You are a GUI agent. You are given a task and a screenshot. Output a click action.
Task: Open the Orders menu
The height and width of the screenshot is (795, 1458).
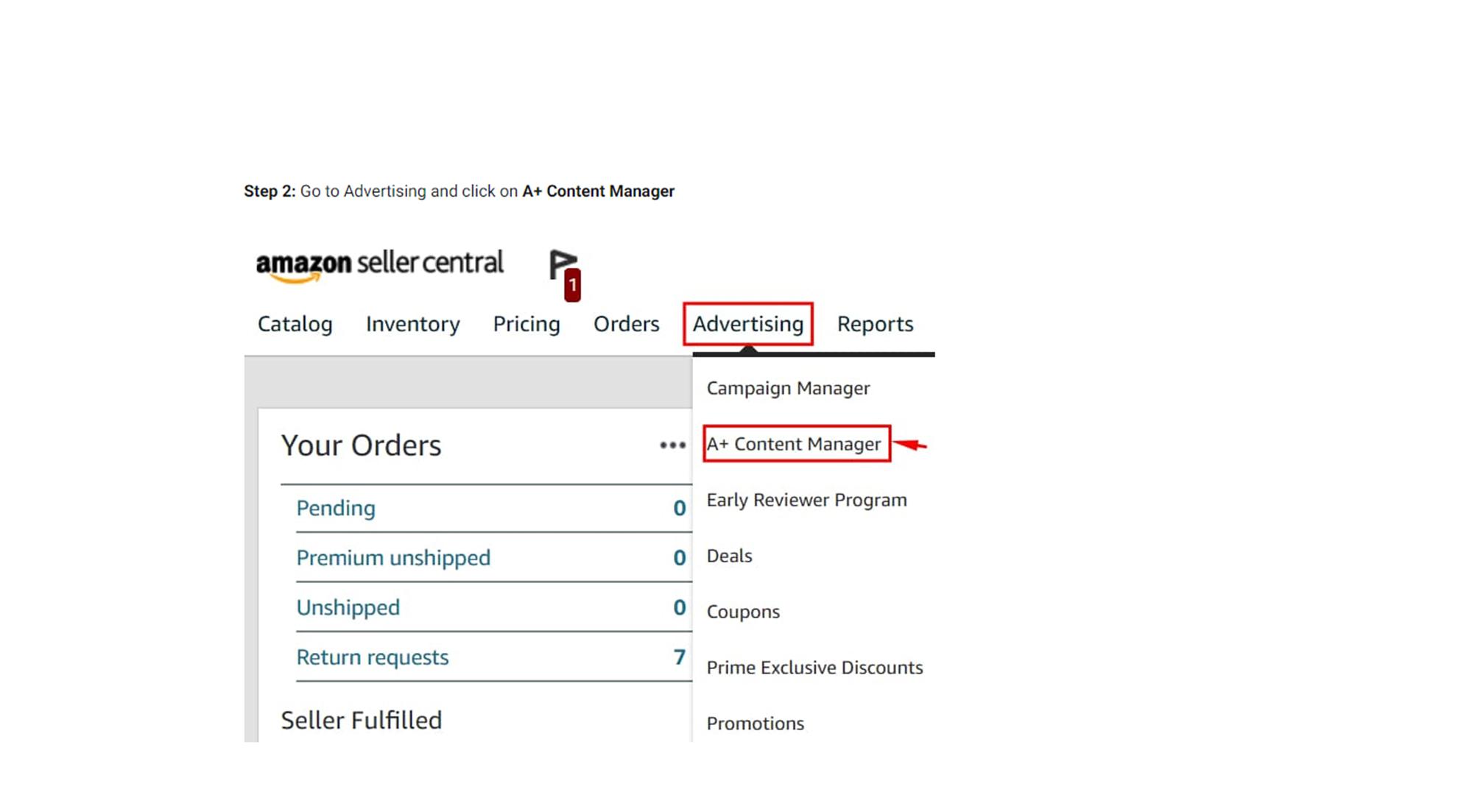(626, 324)
